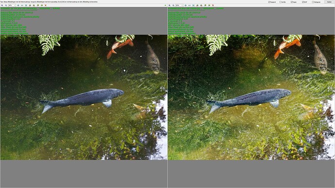Remove left image with red X icon
The width and height of the screenshot is (335, 188).
pyautogui.click(x=46, y=5)
